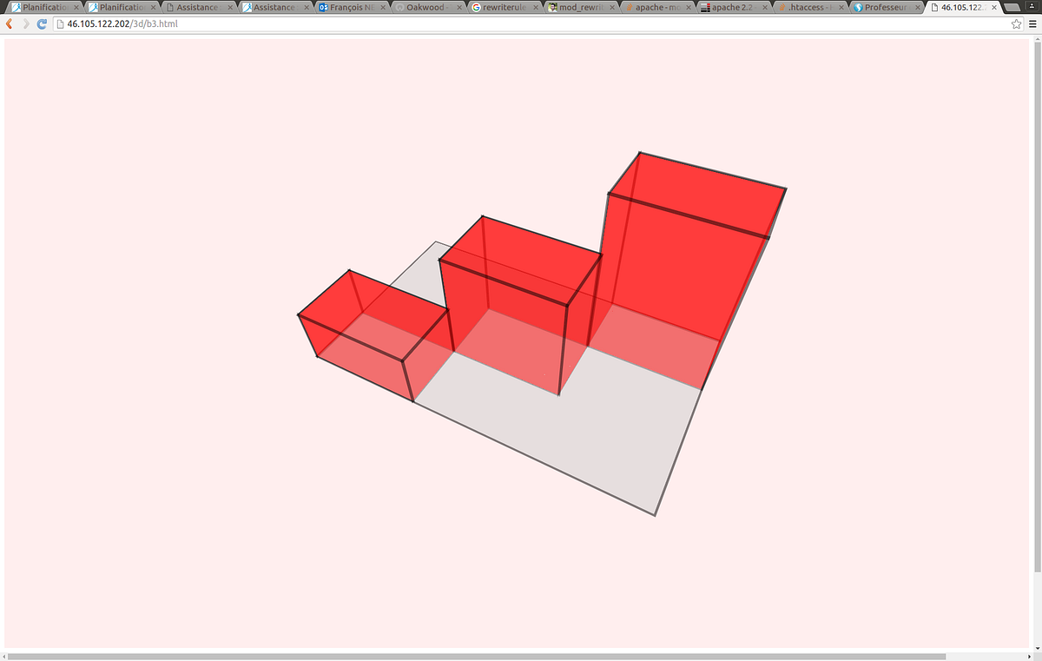This screenshot has height=661, width=1042.
Task: Switch to the first Planification tab
Action: tap(39, 7)
